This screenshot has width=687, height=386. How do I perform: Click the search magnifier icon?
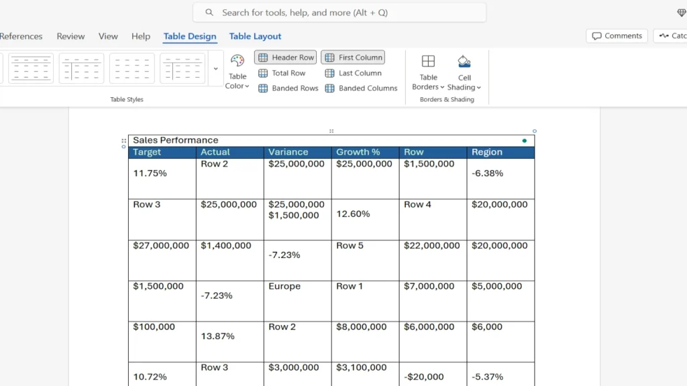209,12
